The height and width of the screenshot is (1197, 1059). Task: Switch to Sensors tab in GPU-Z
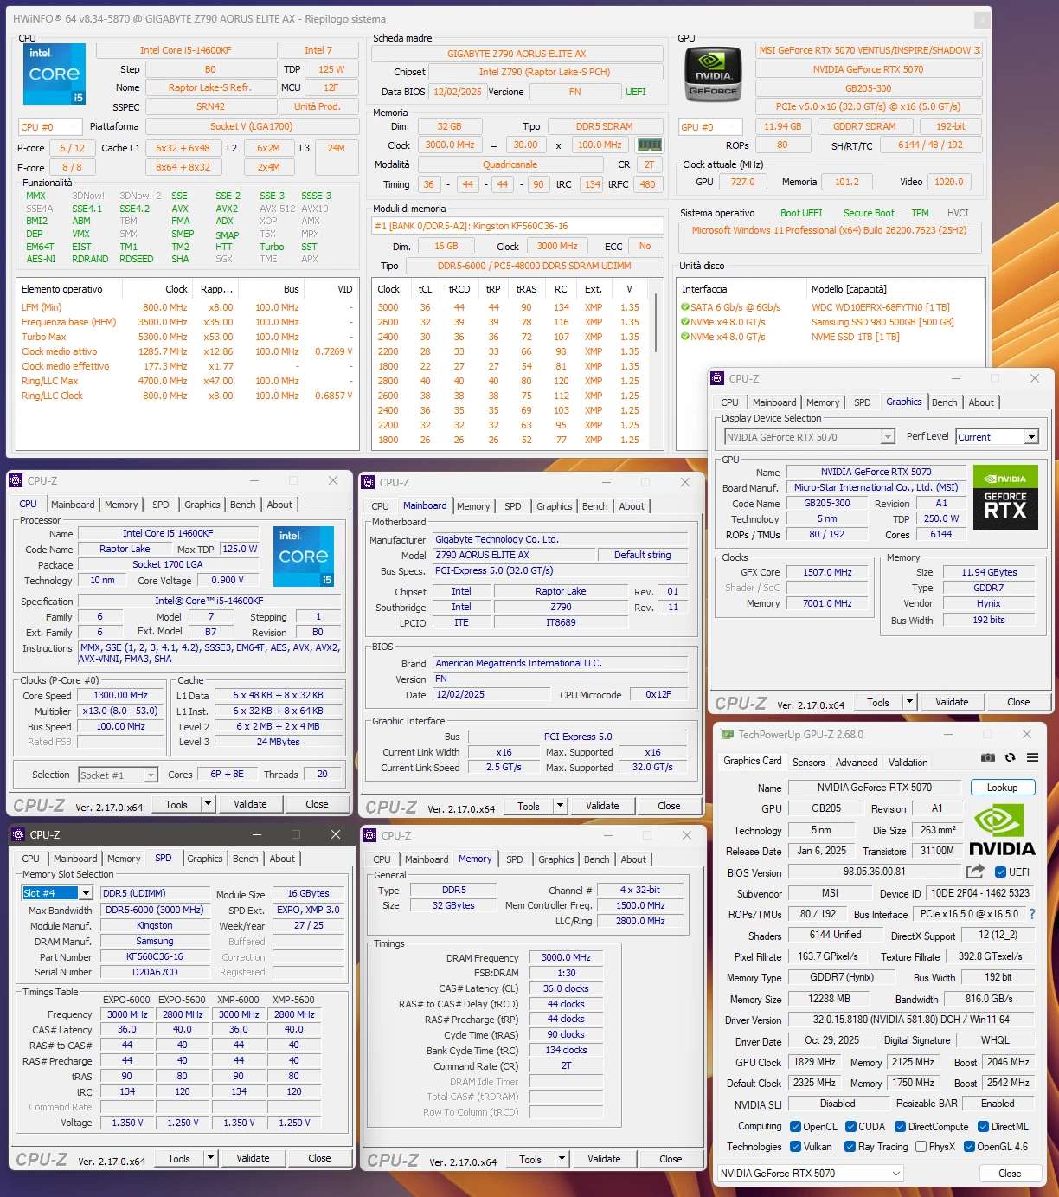click(x=808, y=763)
